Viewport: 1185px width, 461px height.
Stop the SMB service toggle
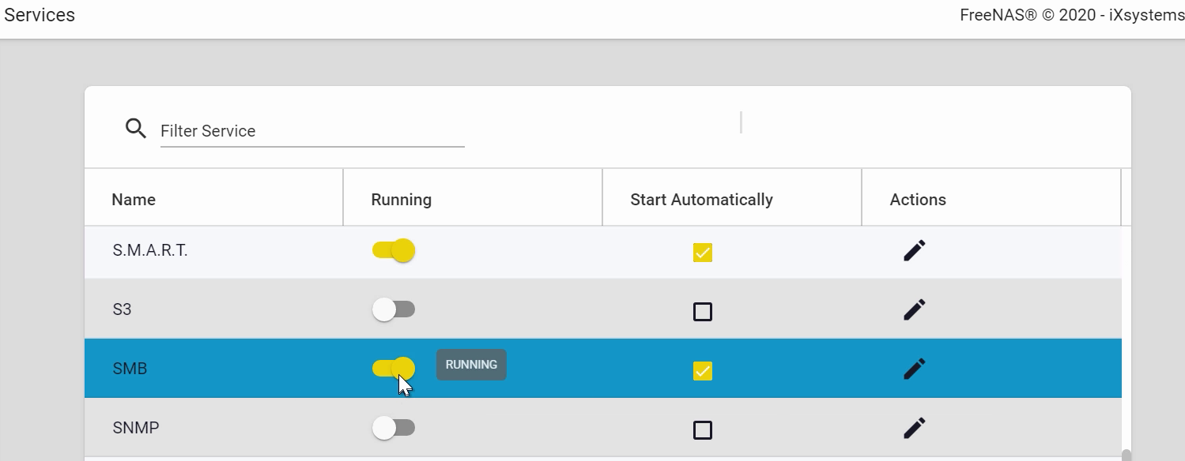coord(394,368)
